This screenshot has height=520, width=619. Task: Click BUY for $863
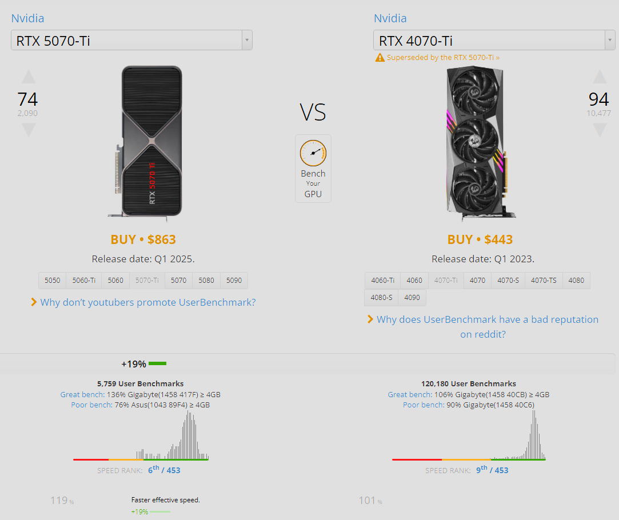[x=143, y=239]
